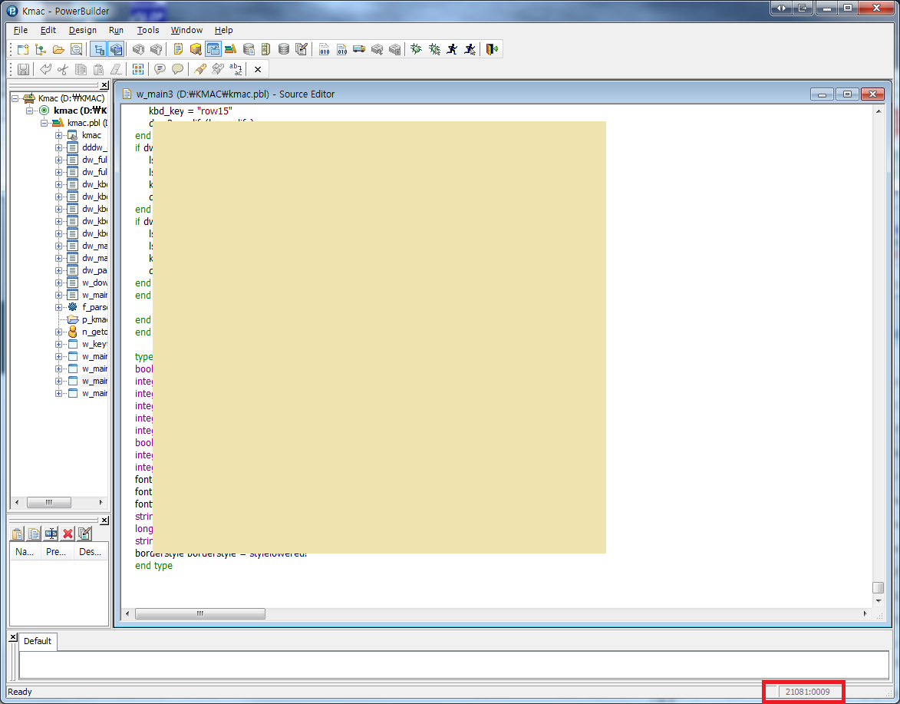This screenshot has height=704, width=900.
Task: Click the Find flashlight icon
Action: pyautogui.click(x=200, y=70)
